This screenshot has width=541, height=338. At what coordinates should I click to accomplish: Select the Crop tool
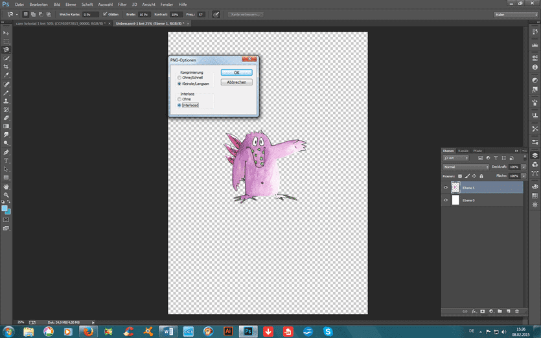(6, 67)
